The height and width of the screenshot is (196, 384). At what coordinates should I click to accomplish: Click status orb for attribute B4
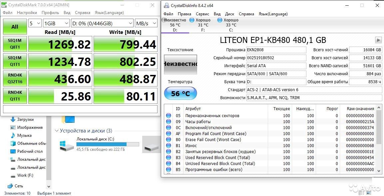169,164
